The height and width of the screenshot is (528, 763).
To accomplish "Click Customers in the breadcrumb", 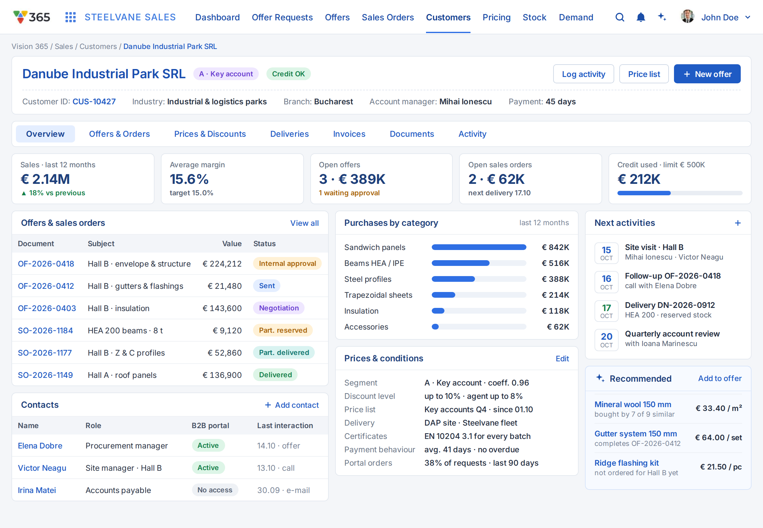I will 98,46.
